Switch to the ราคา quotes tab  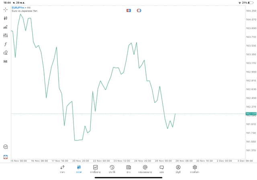coord(62,169)
